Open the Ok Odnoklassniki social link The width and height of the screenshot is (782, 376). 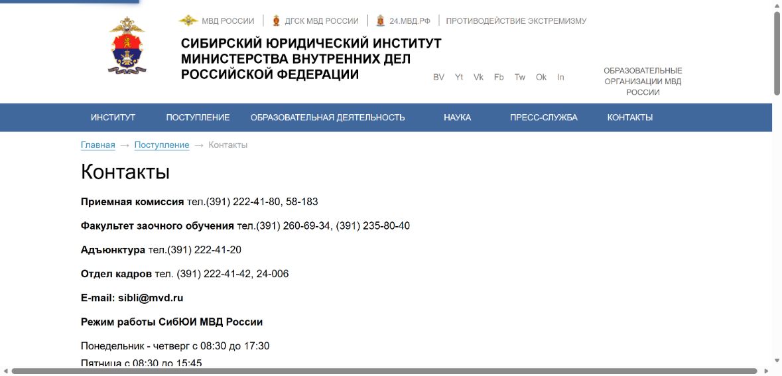[x=541, y=78]
